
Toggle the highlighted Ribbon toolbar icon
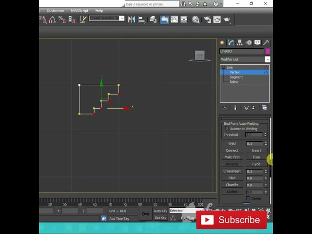click(x=165, y=19)
